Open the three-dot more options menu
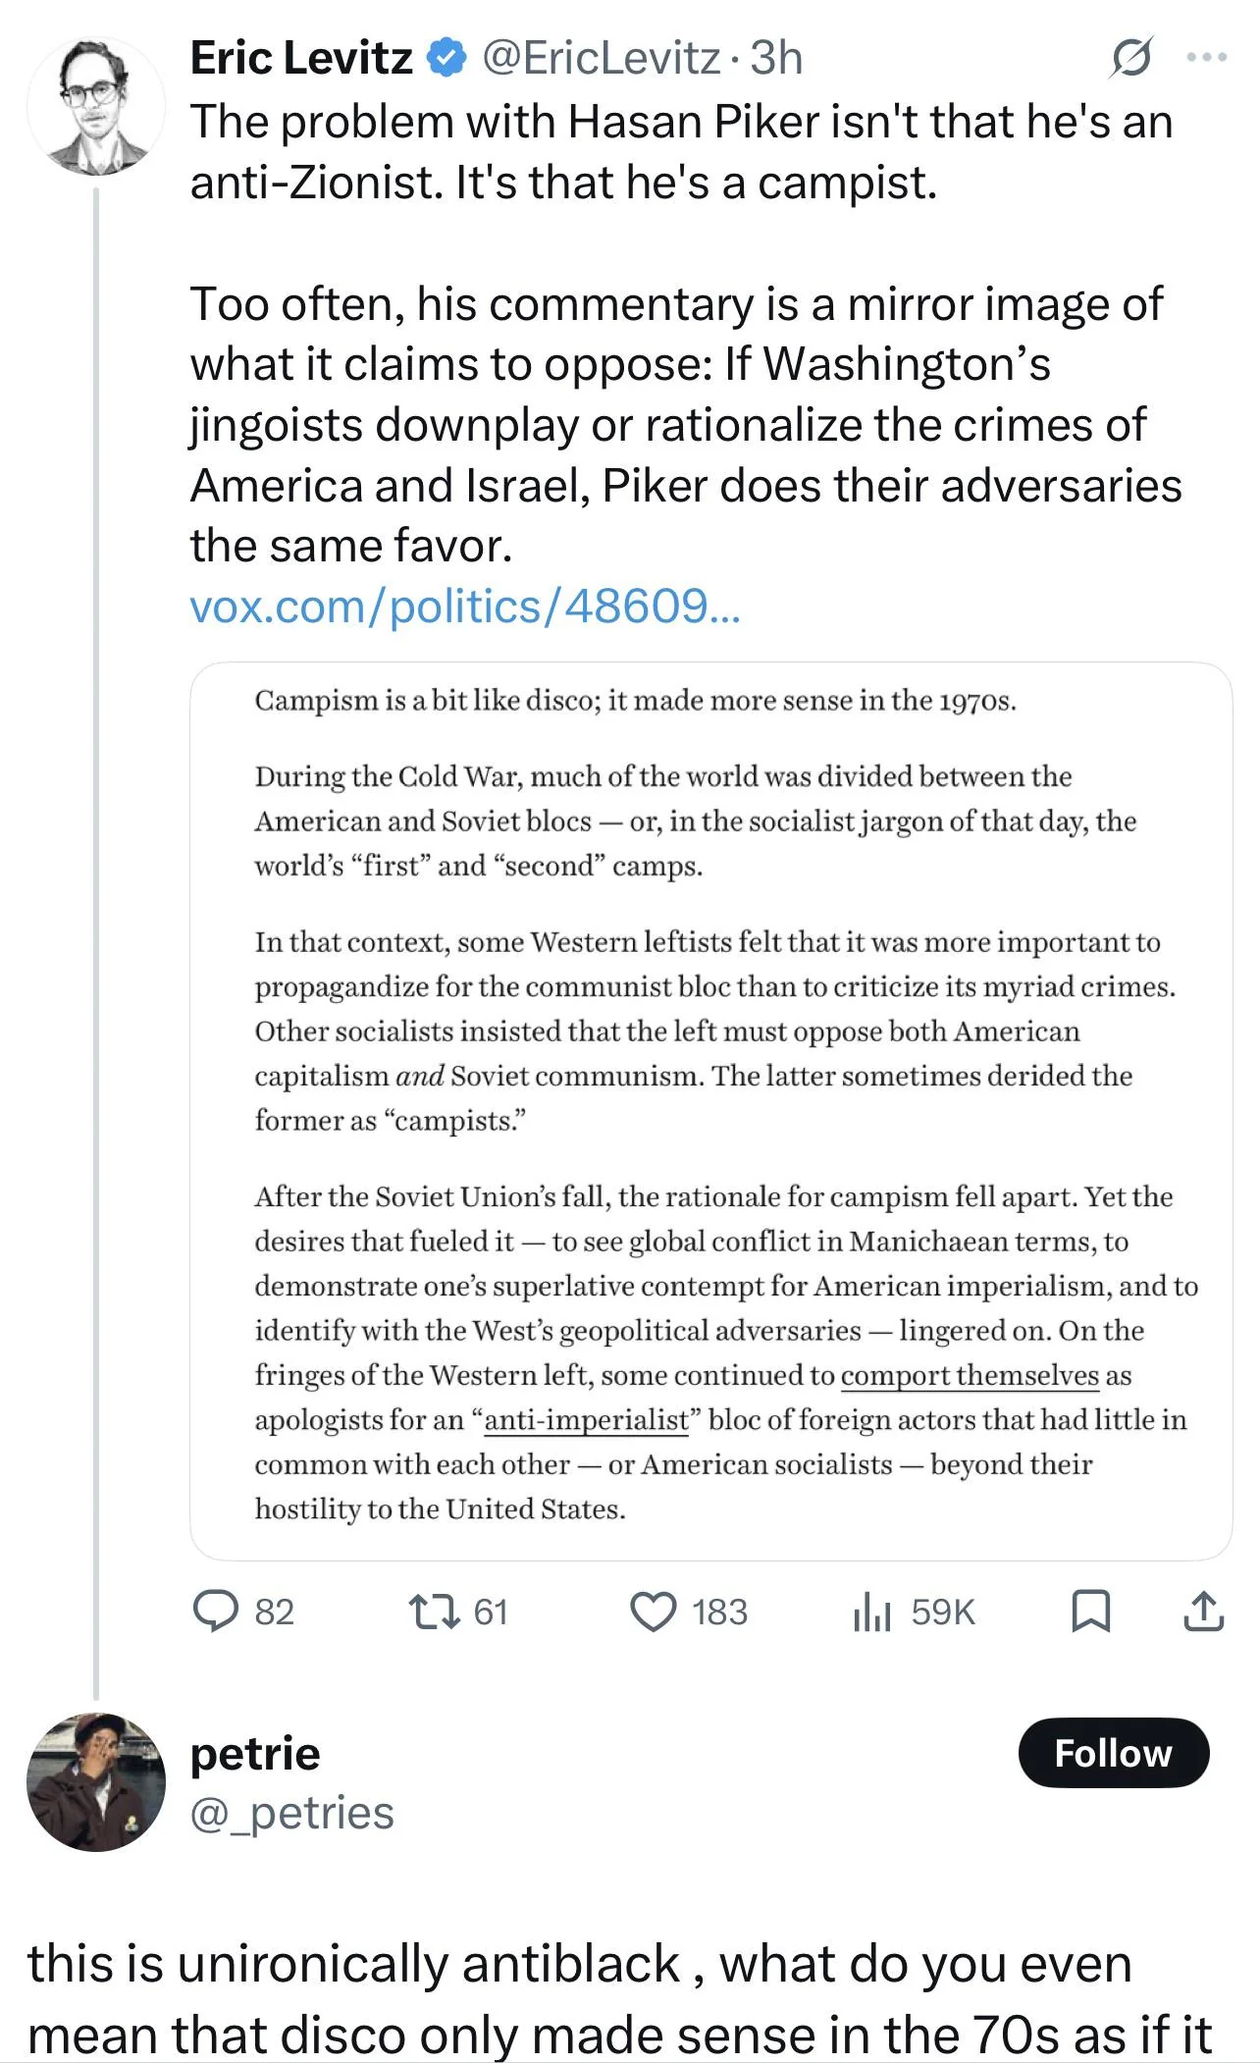Viewport: 1260px width, 2063px height. [1206, 58]
